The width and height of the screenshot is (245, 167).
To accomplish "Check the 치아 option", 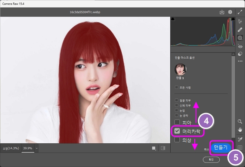I will [x=177, y=122].
